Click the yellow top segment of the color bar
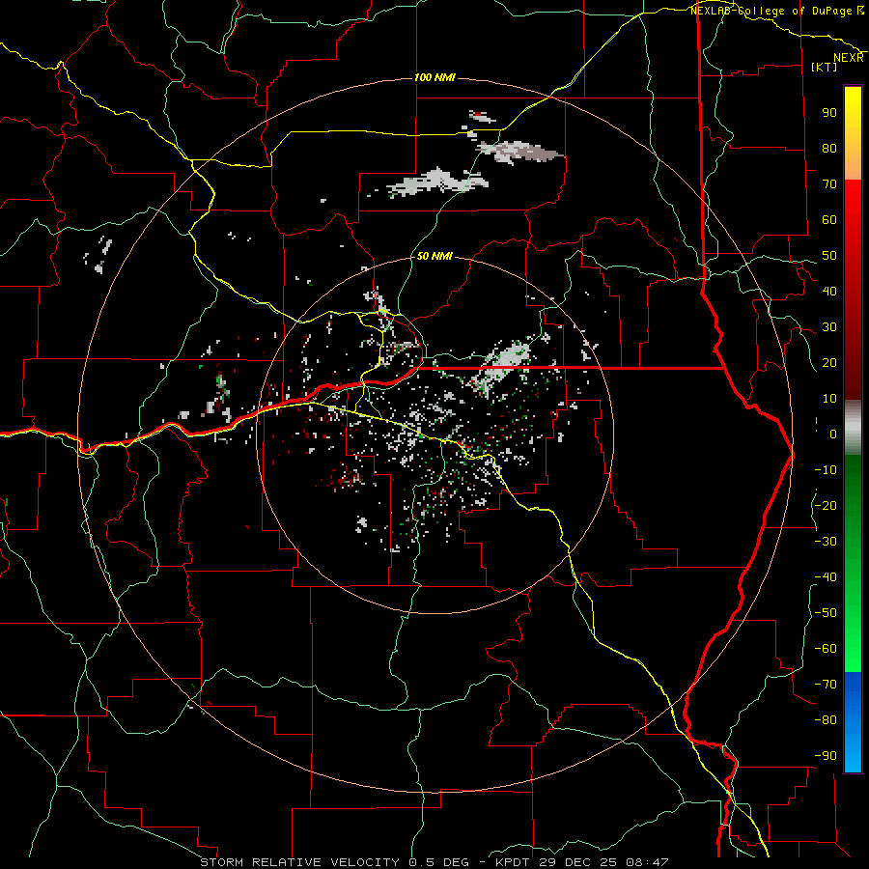The image size is (869, 869). (853, 133)
